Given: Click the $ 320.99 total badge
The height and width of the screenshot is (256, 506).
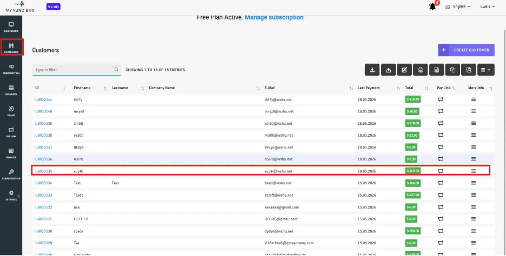Looking at the screenshot, I should [x=412, y=171].
